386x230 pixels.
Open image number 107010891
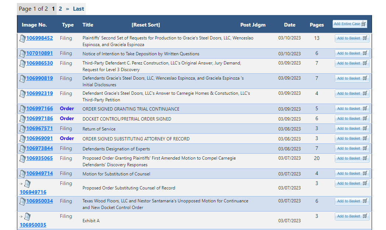40,53
